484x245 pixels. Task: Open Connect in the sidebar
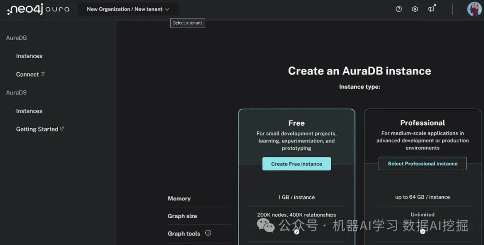[27, 75]
